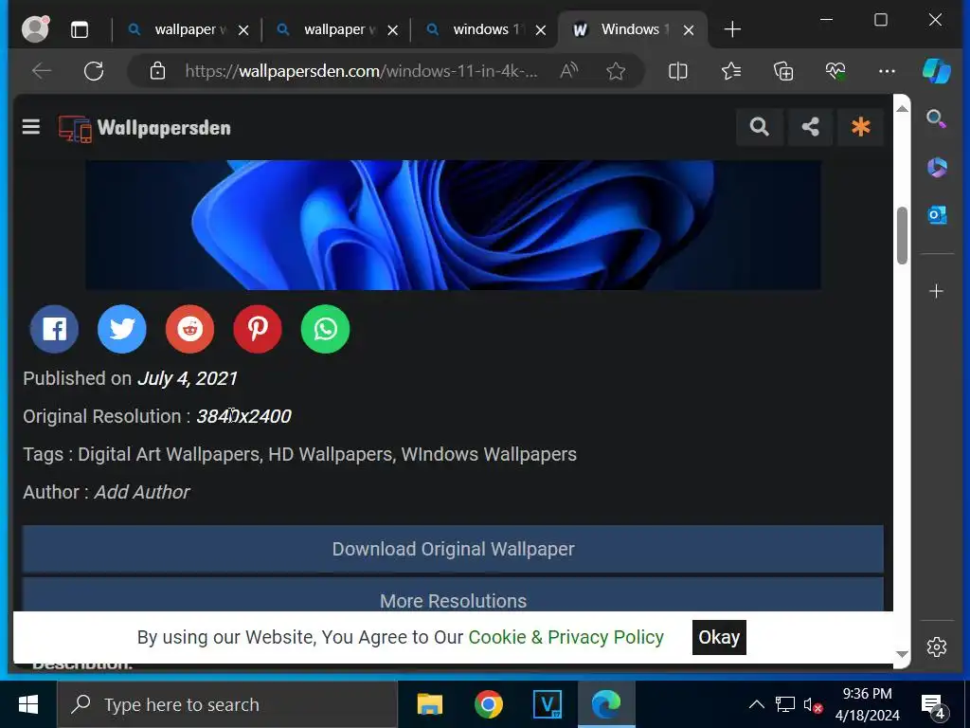Screen dimensions: 970x728
Task: Open File Explorer from the taskbar
Action: (430, 704)
